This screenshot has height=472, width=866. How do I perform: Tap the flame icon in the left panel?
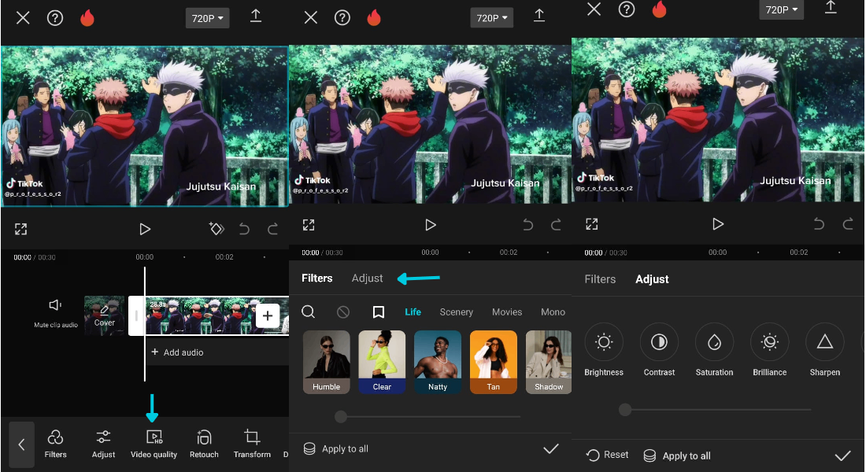click(x=87, y=17)
